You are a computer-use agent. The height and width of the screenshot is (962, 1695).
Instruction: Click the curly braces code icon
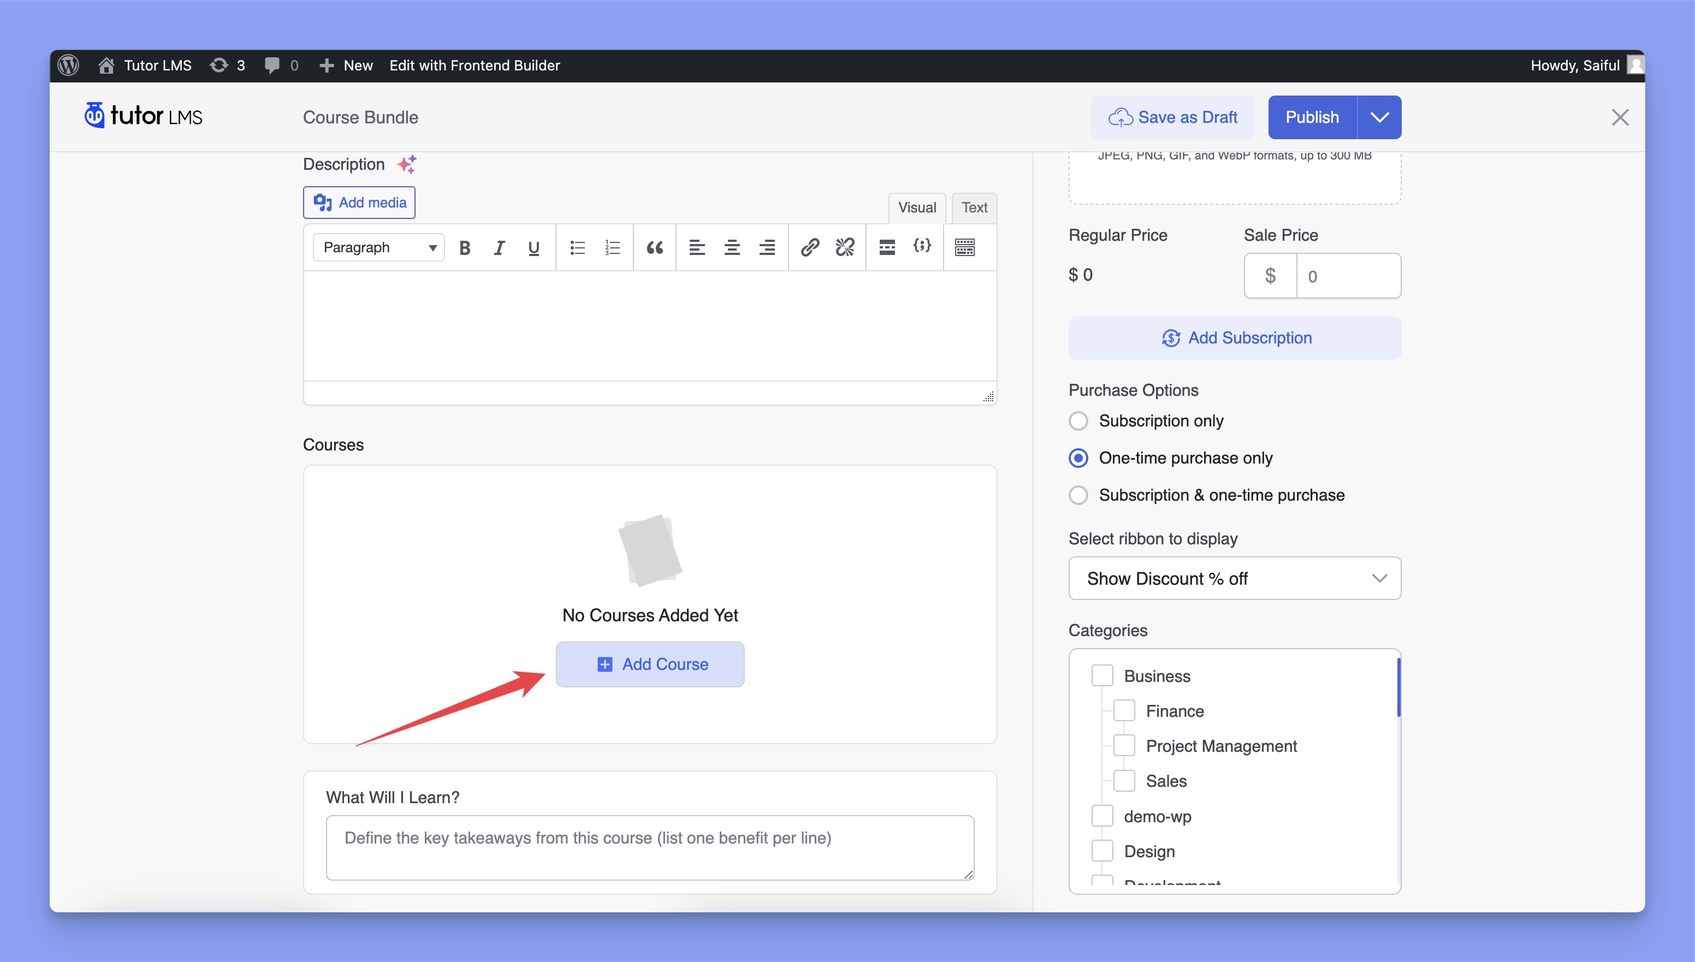[922, 246]
